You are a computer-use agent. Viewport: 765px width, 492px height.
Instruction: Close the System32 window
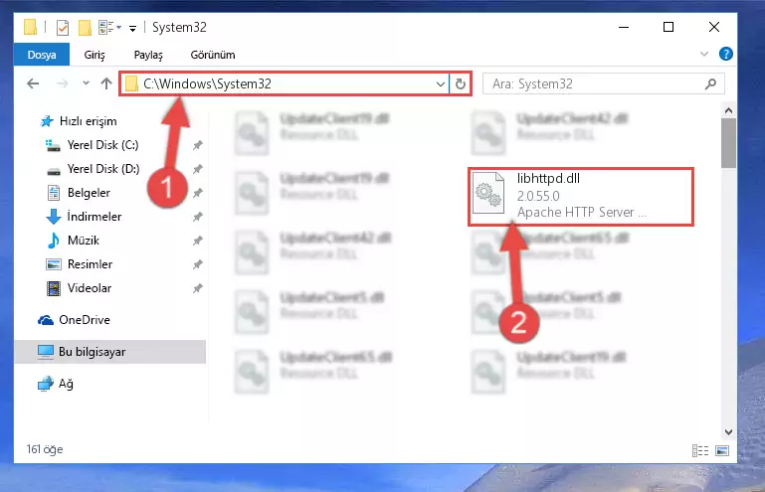[x=714, y=27]
